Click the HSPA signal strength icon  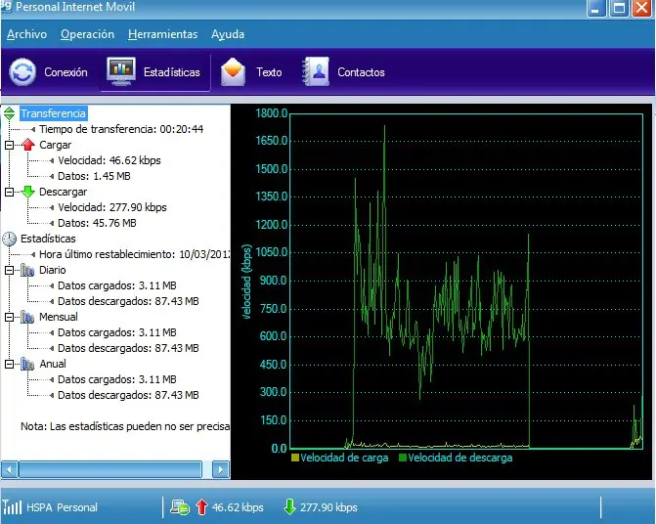pyautogui.click(x=12, y=506)
